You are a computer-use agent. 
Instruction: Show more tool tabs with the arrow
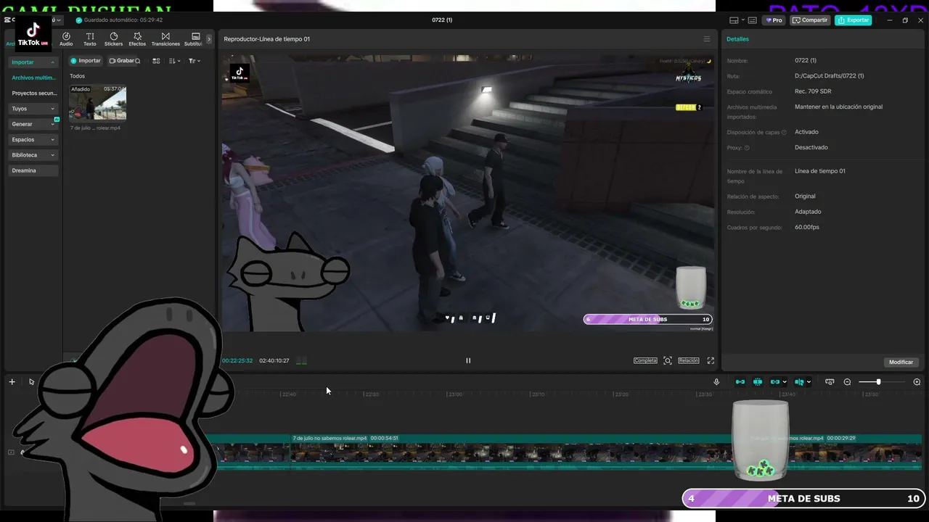coord(209,39)
